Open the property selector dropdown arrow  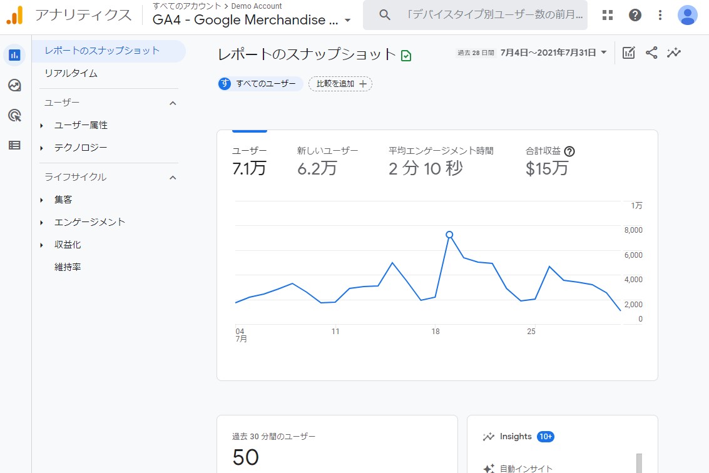coord(348,21)
